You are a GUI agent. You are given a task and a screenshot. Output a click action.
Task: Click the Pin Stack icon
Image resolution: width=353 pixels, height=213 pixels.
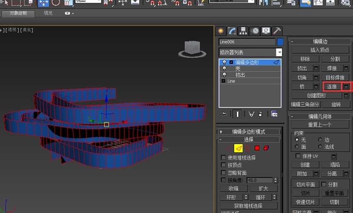(224, 114)
